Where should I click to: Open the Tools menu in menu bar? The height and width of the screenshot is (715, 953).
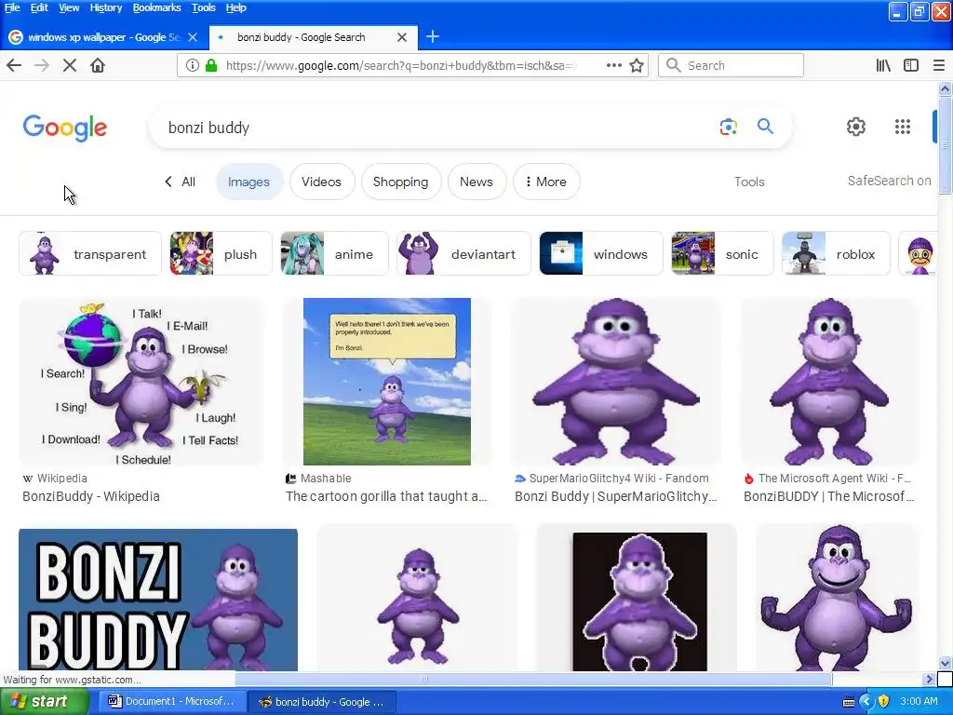(x=204, y=7)
